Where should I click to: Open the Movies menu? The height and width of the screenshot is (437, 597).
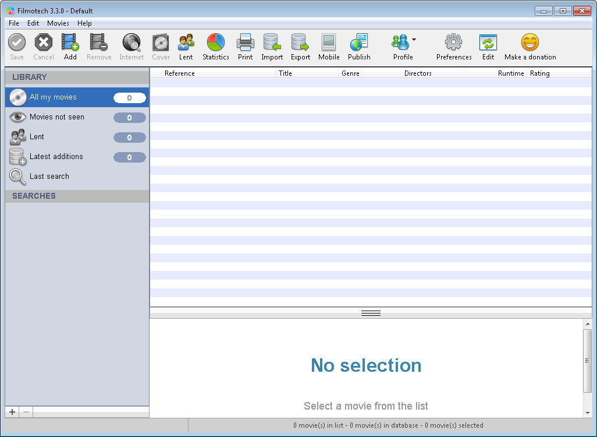click(x=58, y=23)
